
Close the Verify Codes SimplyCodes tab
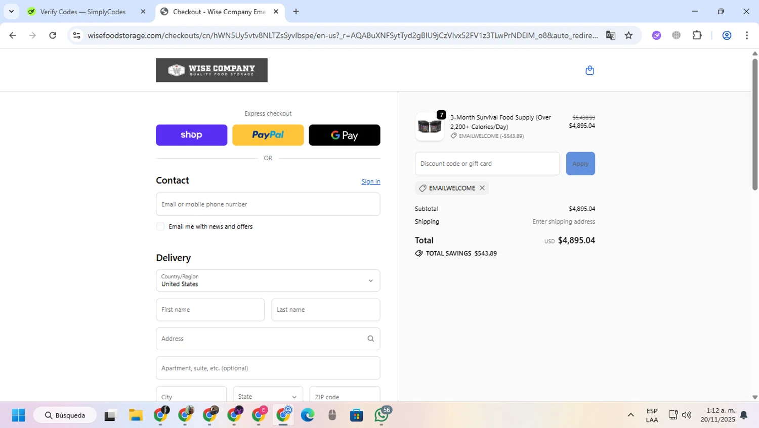pyautogui.click(x=143, y=12)
